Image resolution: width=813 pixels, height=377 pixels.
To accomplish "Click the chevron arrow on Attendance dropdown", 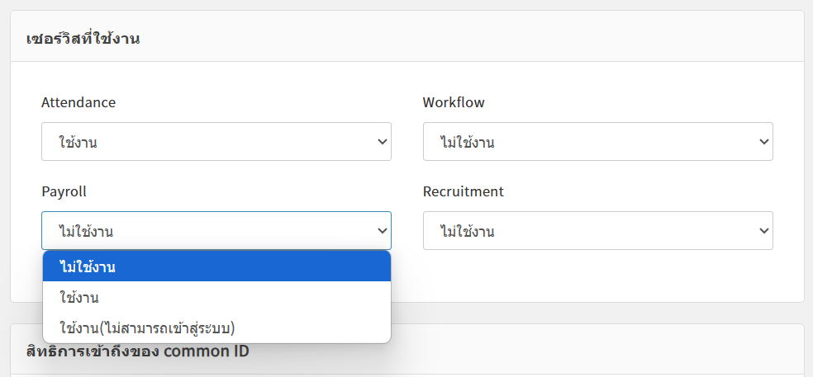I will (x=382, y=142).
